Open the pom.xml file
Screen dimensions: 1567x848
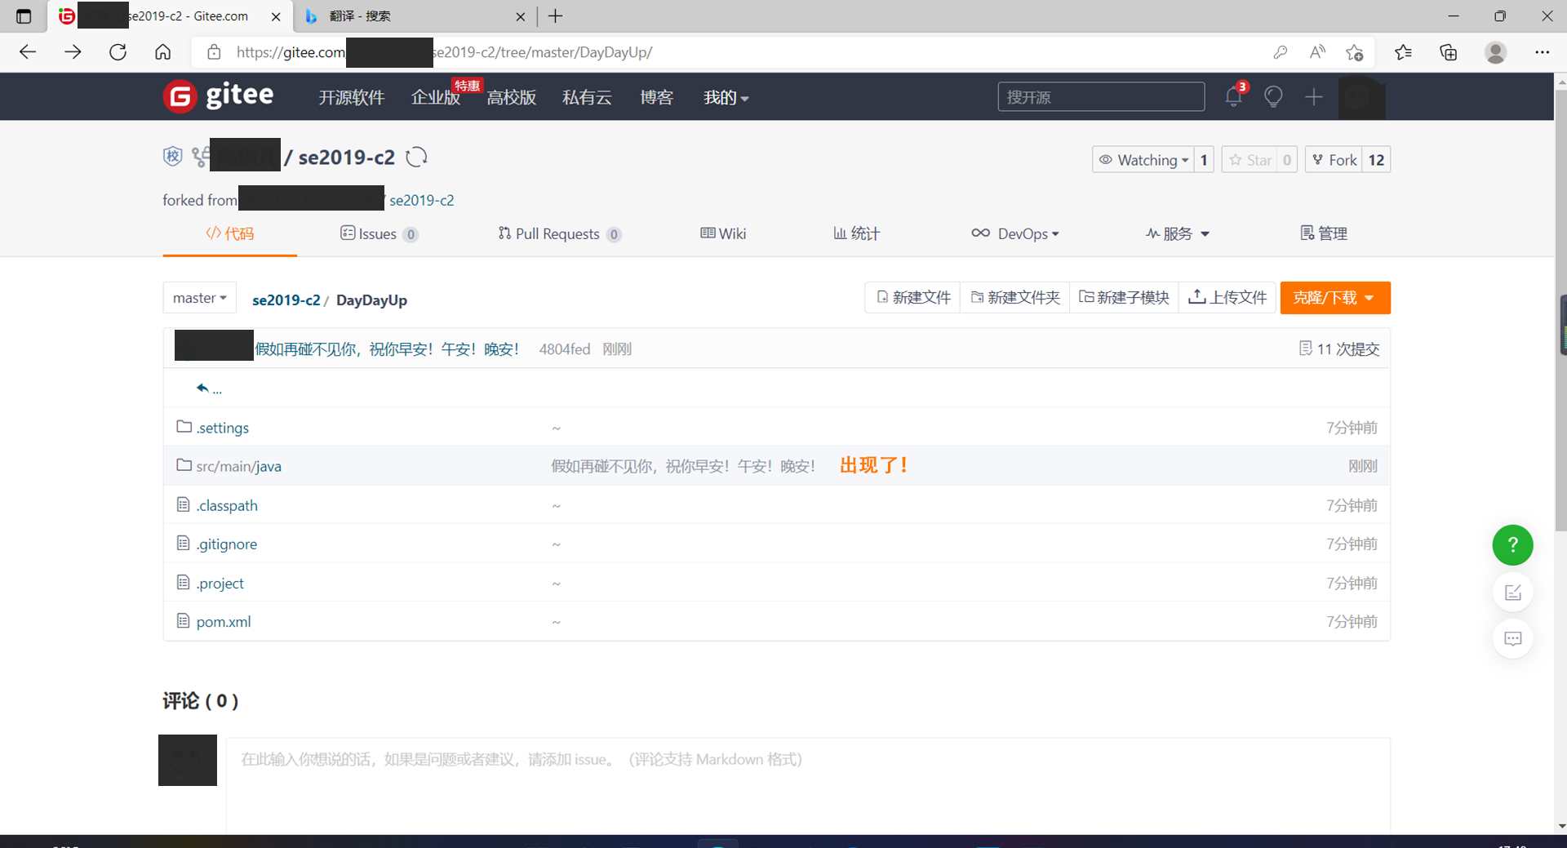[222, 621]
